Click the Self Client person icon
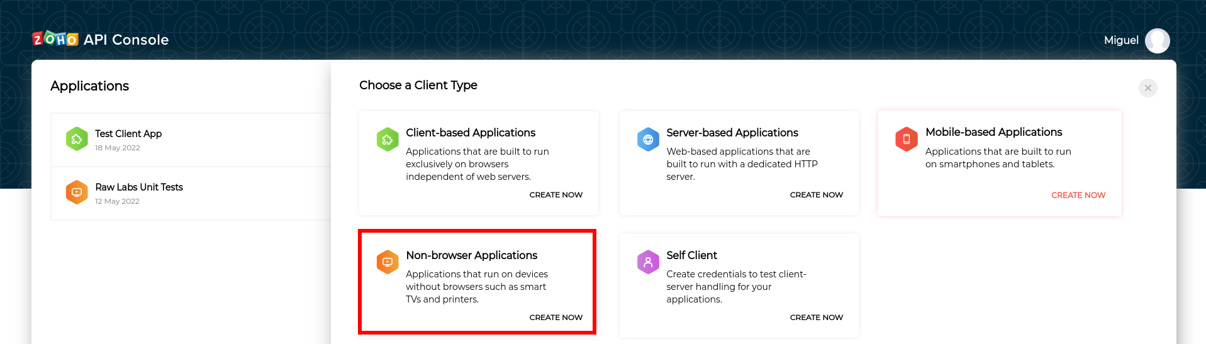Viewport: 1206px width, 344px height. coord(648,262)
